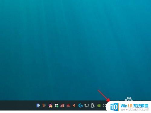Open Windows Security shield icon
This screenshot has width=151, height=113.
[56, 105]
